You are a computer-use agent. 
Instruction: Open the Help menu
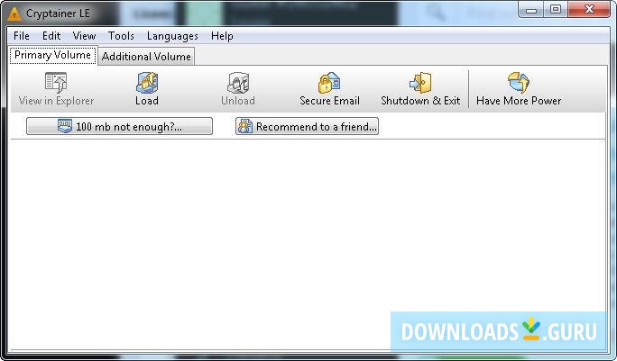click(222, 36)
